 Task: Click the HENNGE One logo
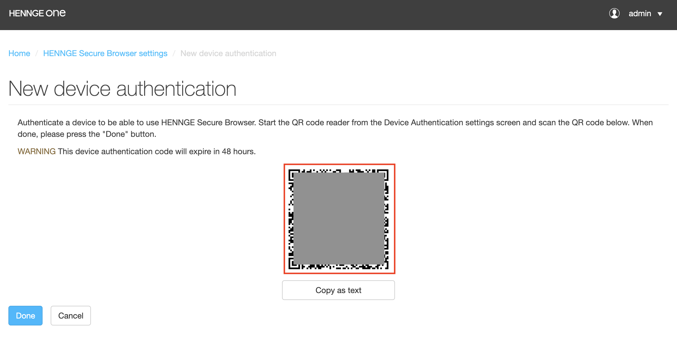pyautogui.click(x=37, y=13)
